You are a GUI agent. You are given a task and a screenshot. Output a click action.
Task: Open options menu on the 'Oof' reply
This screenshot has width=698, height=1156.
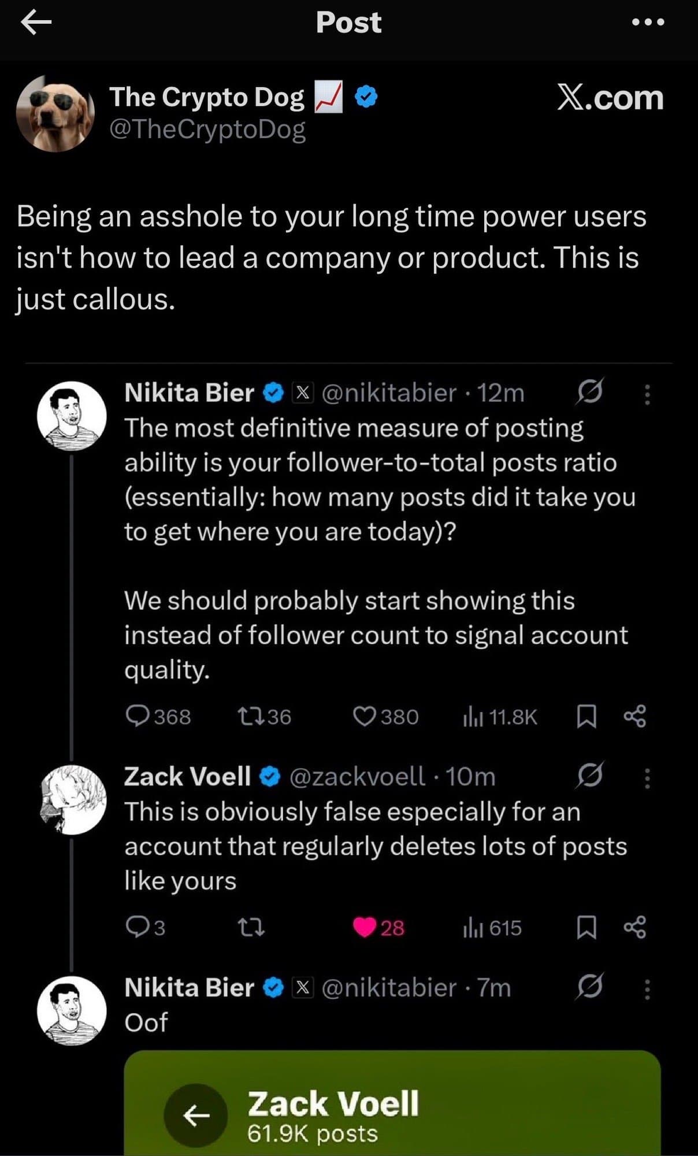click(x=648, y=991)
